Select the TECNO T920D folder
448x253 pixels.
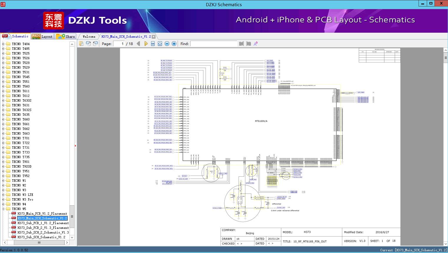tap(22, 166)
